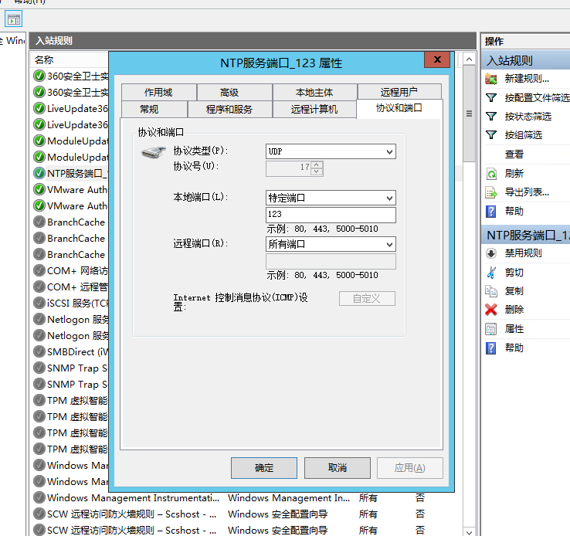Select the first LiveUpdate36 rule row
The image size is (570, 536).
tap(72, 109)
